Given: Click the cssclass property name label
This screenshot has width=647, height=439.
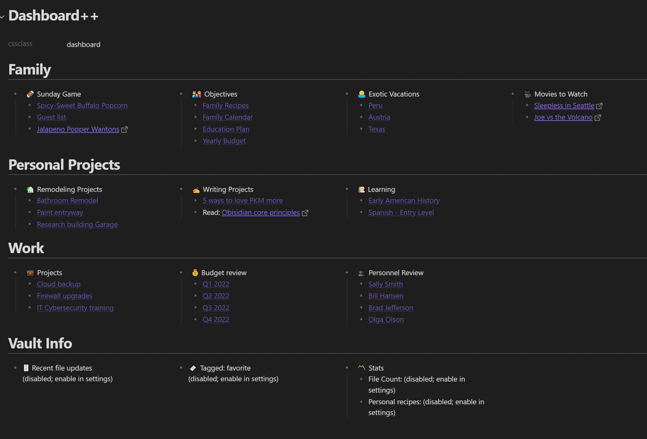Looking at the screenshot, I should pos(20,44).
